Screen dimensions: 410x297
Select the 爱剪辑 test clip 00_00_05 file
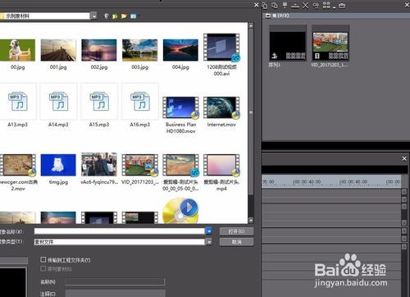(x=180, y=165)
